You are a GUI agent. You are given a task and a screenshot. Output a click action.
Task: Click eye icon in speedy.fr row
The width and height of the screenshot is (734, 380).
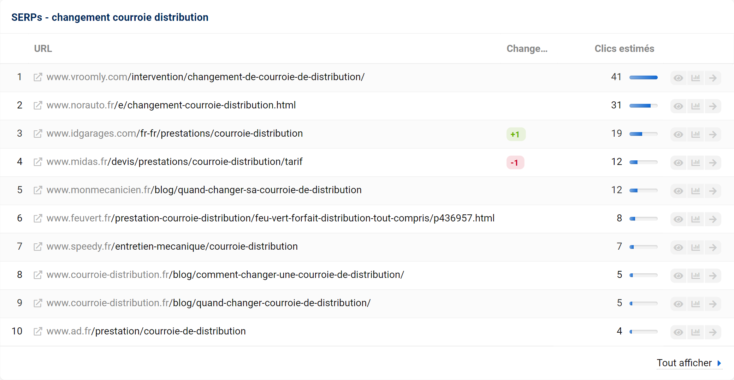click(678, 247)
